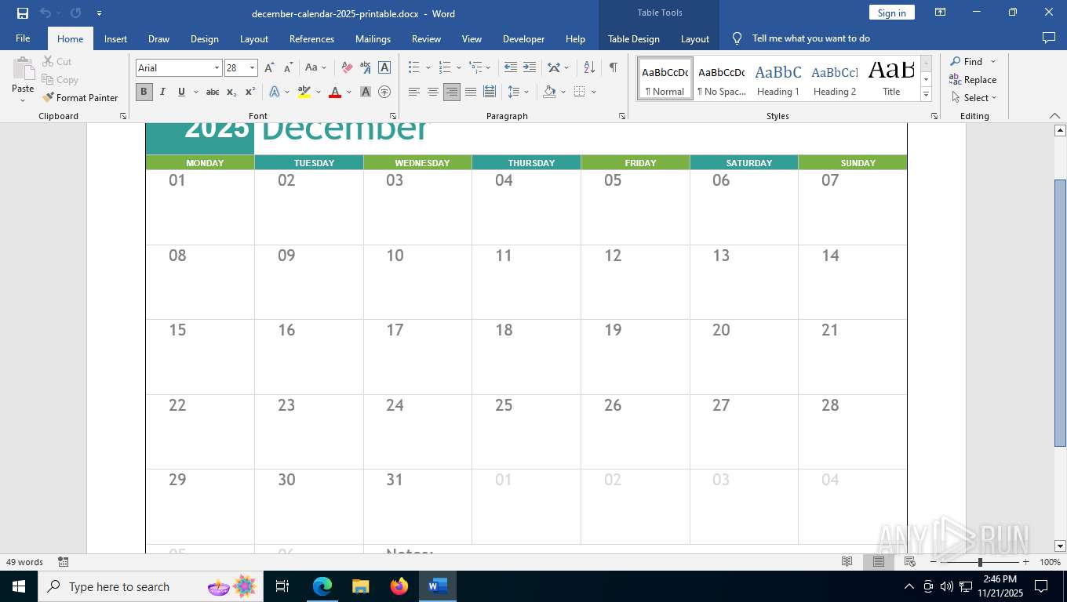1067x602 pixels.
Task: Toggle Italic formatting
Action: (162, 92)
